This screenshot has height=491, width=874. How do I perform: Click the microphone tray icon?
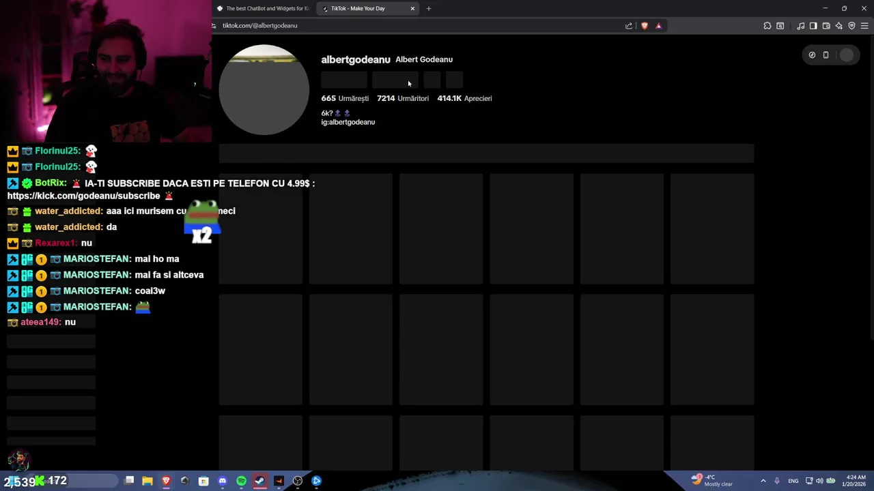click(776, 481)
